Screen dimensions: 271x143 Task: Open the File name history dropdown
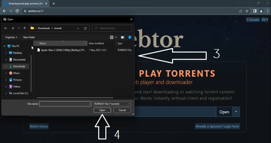click(89, 104)
